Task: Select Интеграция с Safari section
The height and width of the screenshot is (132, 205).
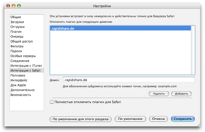Action: pos(27,71)
